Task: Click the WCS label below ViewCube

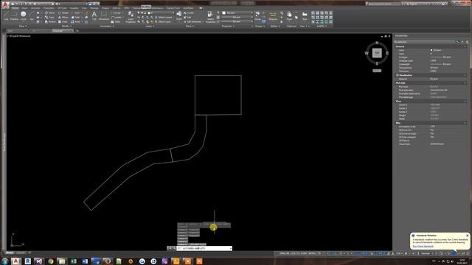Action: (x=377, y=71)
